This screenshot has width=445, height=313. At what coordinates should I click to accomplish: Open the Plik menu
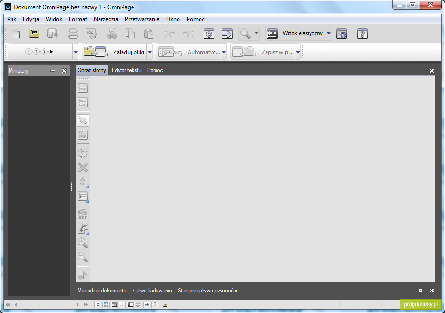coord(11,19)
